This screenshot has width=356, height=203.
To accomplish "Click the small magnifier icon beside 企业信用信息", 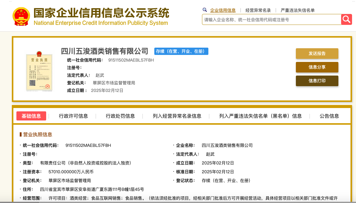I will coord(205,10).
